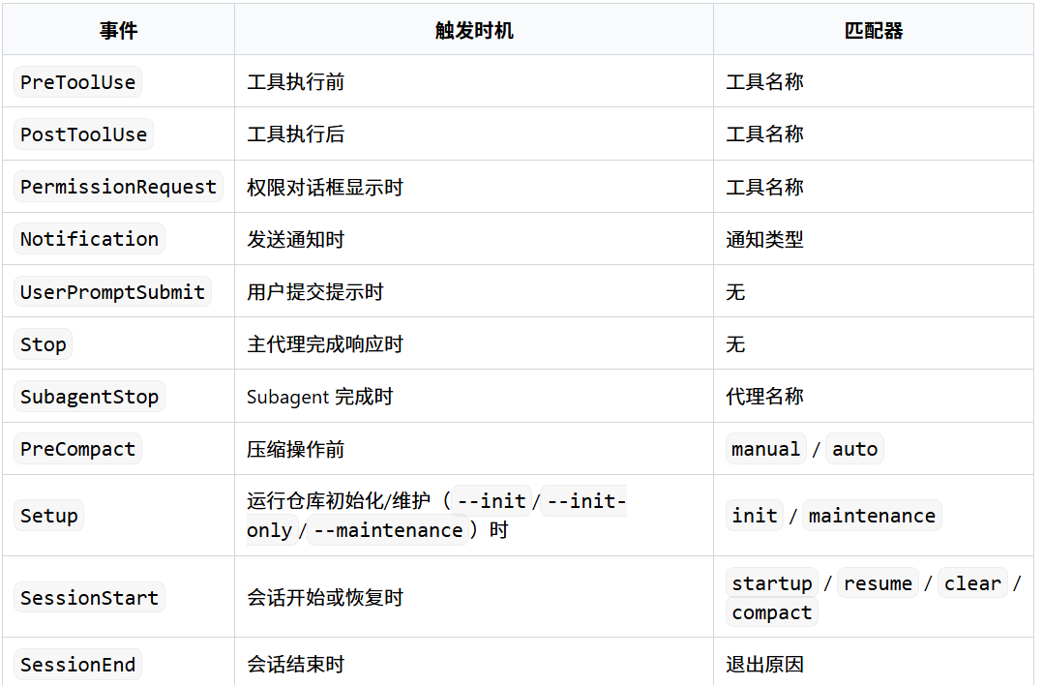Click the compact matcher code
Image resolution: width=1043 pixels, height=685 pixels.
(772, 612)
